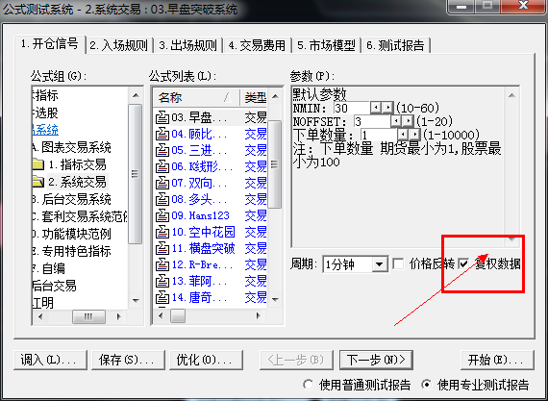This screenshot has width=548, height=401.
Task: Increase 下单数量 with right arrow
Action: (x=414, y=135)
